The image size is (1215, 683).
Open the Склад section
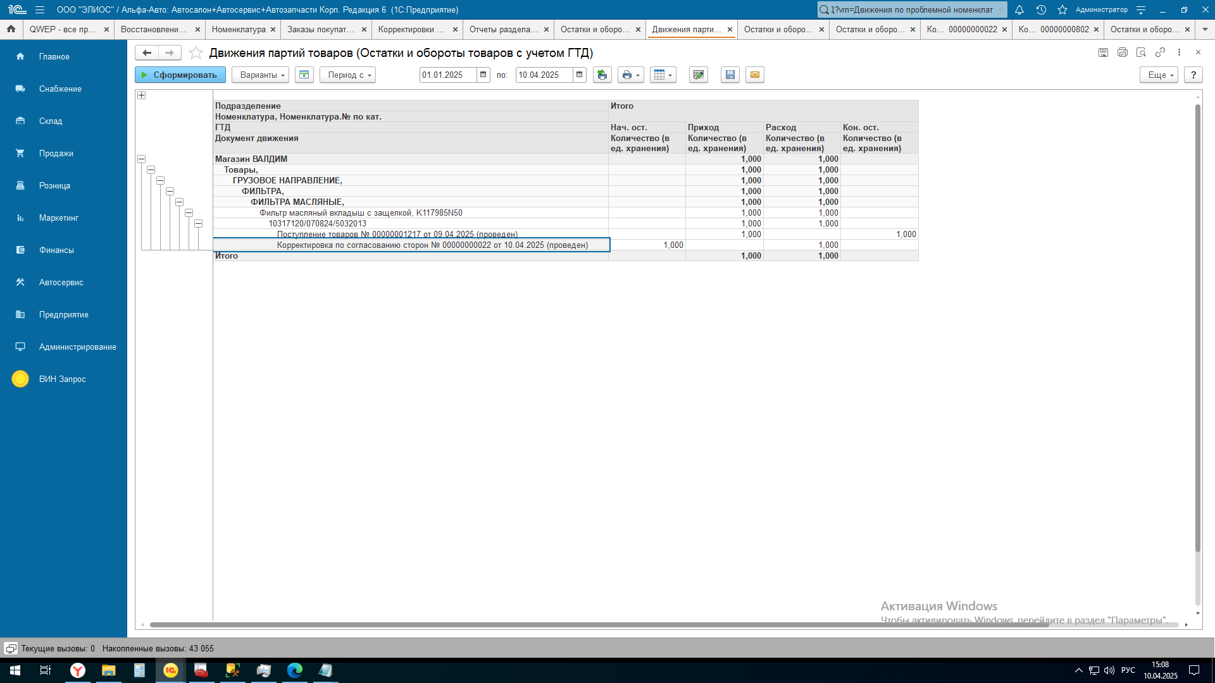pyautogui.click(x=63, y=121)
